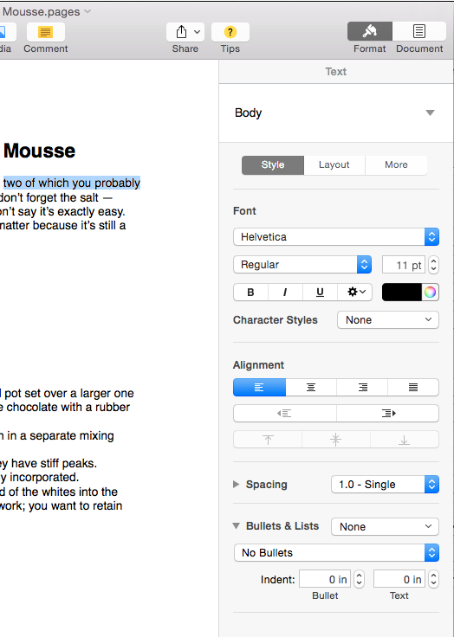Open the Character Styles None dropdown
The image size is (454, 637).
(x=388, y=319)
